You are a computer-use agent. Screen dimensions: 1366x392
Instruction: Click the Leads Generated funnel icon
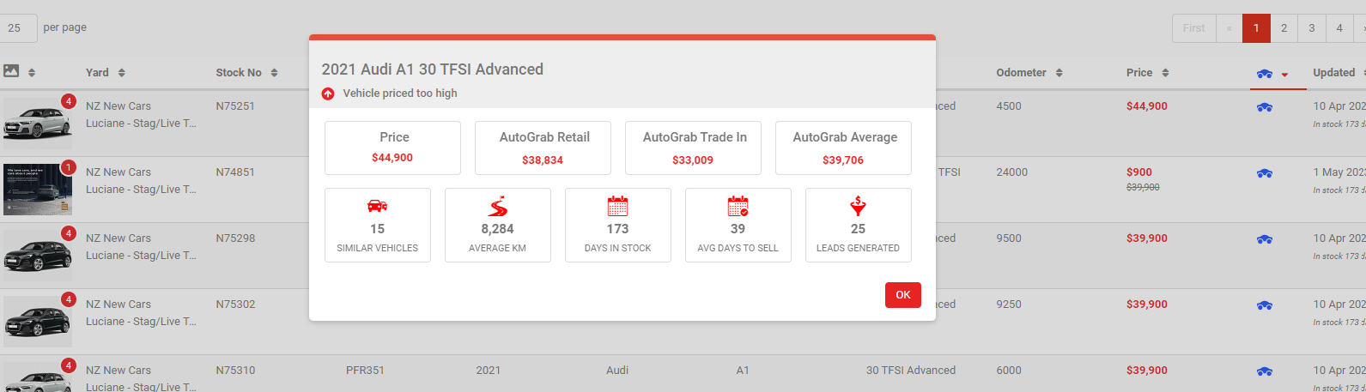click(x=859, y=206)
